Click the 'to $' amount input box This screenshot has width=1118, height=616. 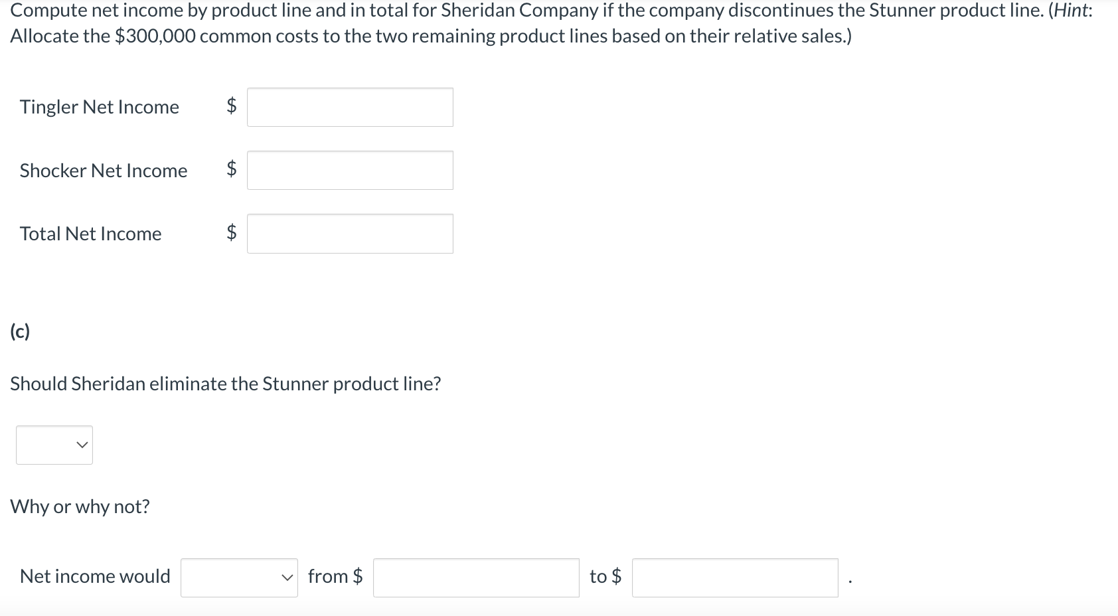point(735,577)
